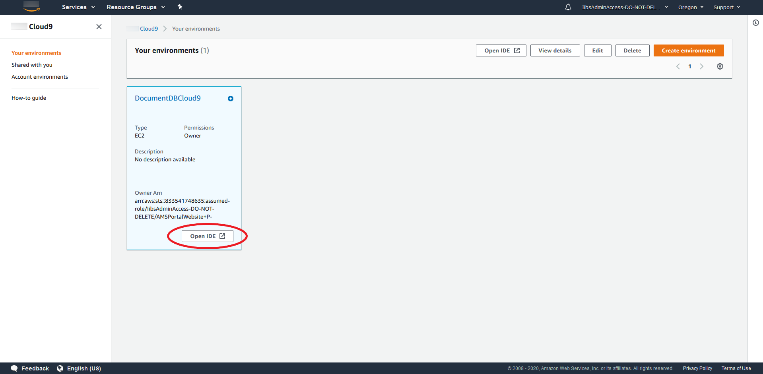Viewport: 763px width, 374px height.
Task: Expand the Services dropdown
Action: (78, 7)
